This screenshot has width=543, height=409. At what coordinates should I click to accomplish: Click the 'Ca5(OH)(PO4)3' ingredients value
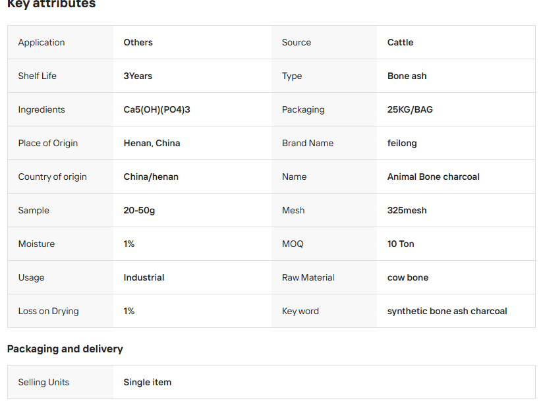[157, 109]
